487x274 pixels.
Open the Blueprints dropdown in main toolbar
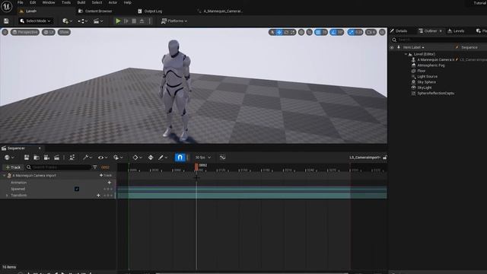click(x=82, y=21)
